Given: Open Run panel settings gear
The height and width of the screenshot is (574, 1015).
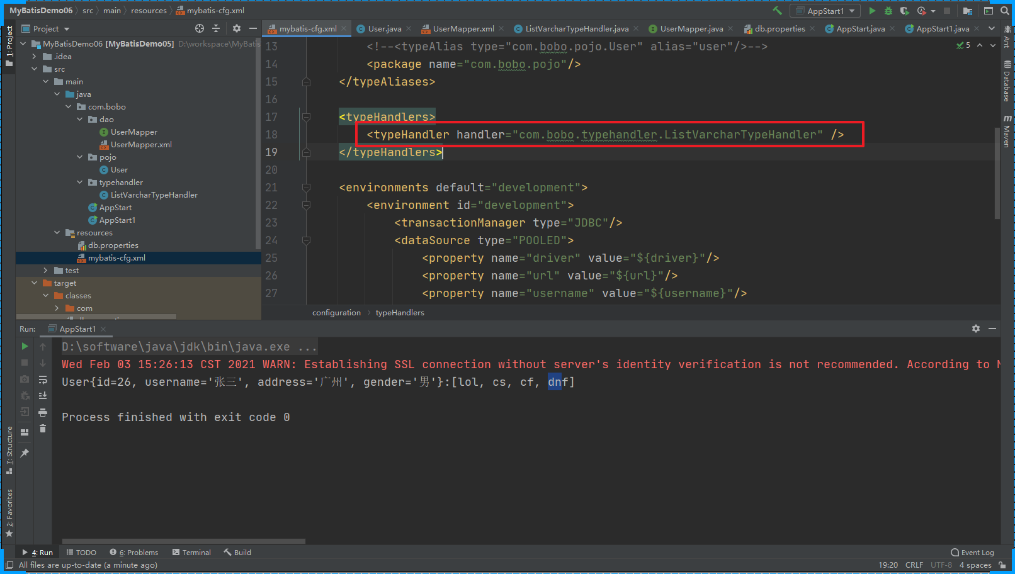Looking at the screenshot, I should coord(976,329).
